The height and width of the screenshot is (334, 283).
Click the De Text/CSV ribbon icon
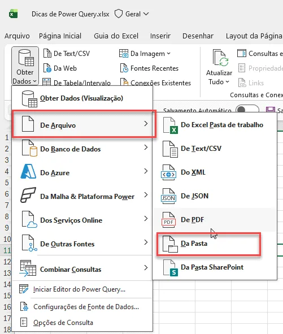pos(47,54)
